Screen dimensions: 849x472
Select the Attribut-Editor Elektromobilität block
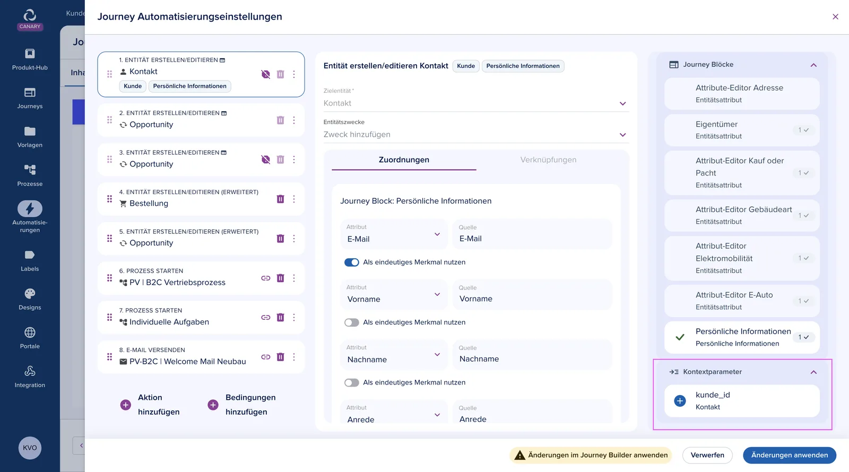click(742, 258)
